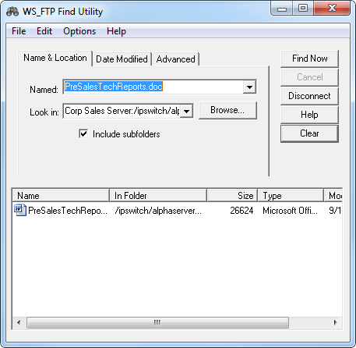Expand the Look in dropdown arrow
The image size is (356, 348).
(x=186, y=112)
